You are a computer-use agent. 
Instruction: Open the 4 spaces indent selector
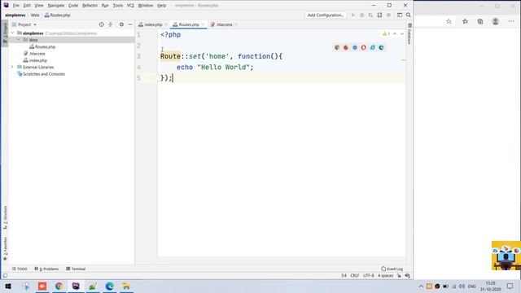click(385, 276)
